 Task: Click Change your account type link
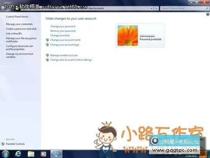(65, 45)
